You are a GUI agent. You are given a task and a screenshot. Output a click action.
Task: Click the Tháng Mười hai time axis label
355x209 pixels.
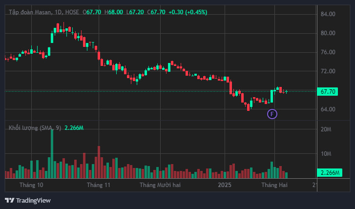pos(160,185)
